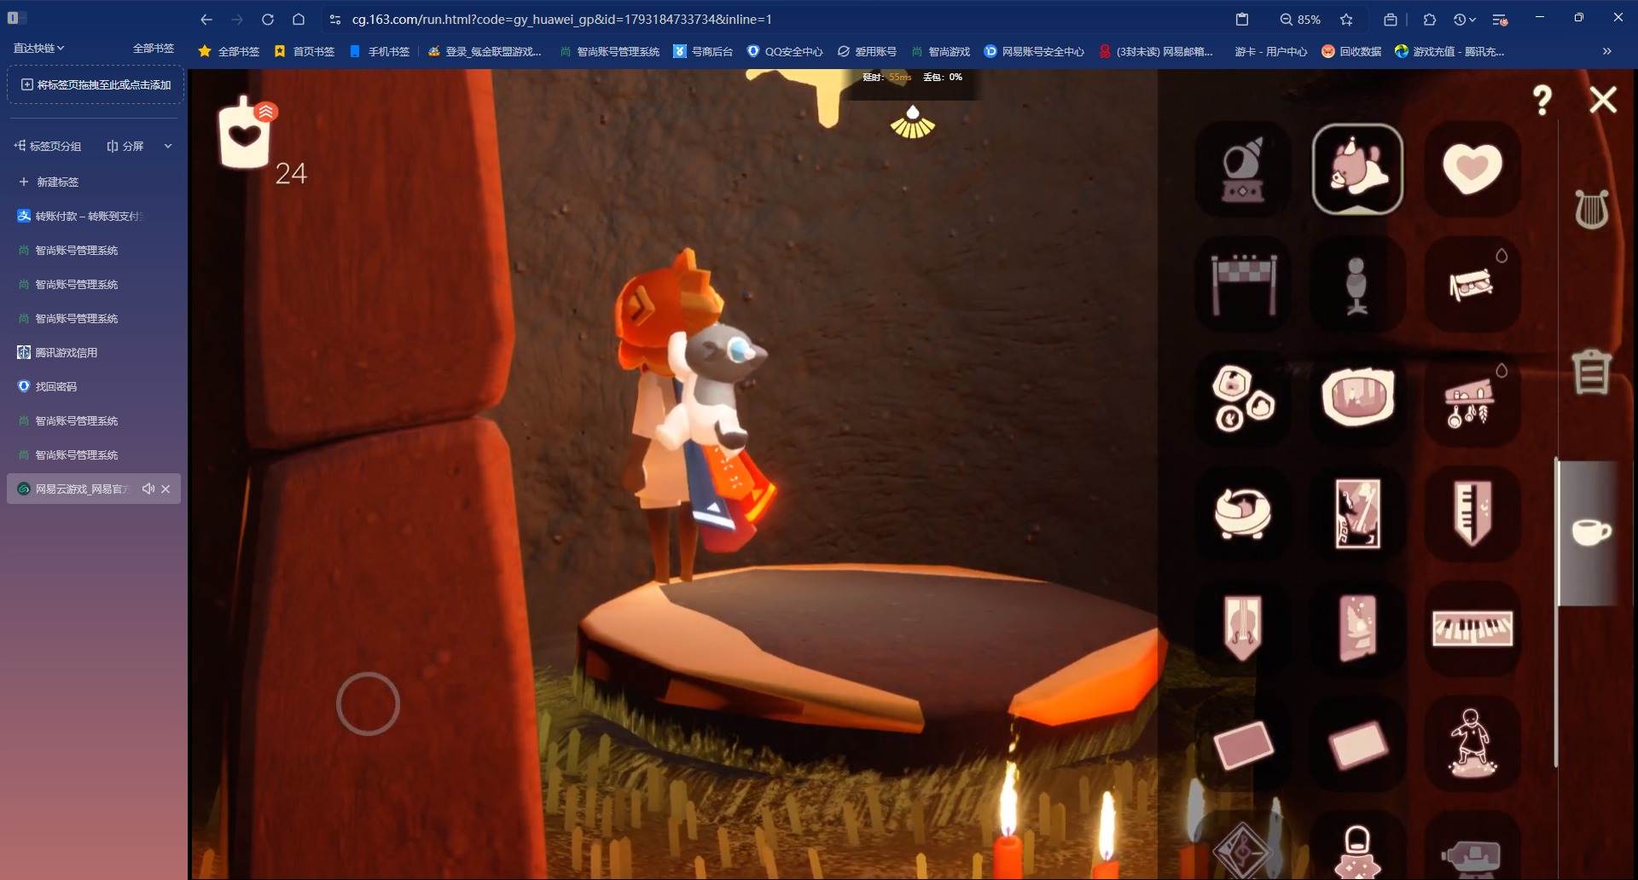Reload the page with refresh button
1638x880 pixels.
pyautogui.click(x=268, y=19)
